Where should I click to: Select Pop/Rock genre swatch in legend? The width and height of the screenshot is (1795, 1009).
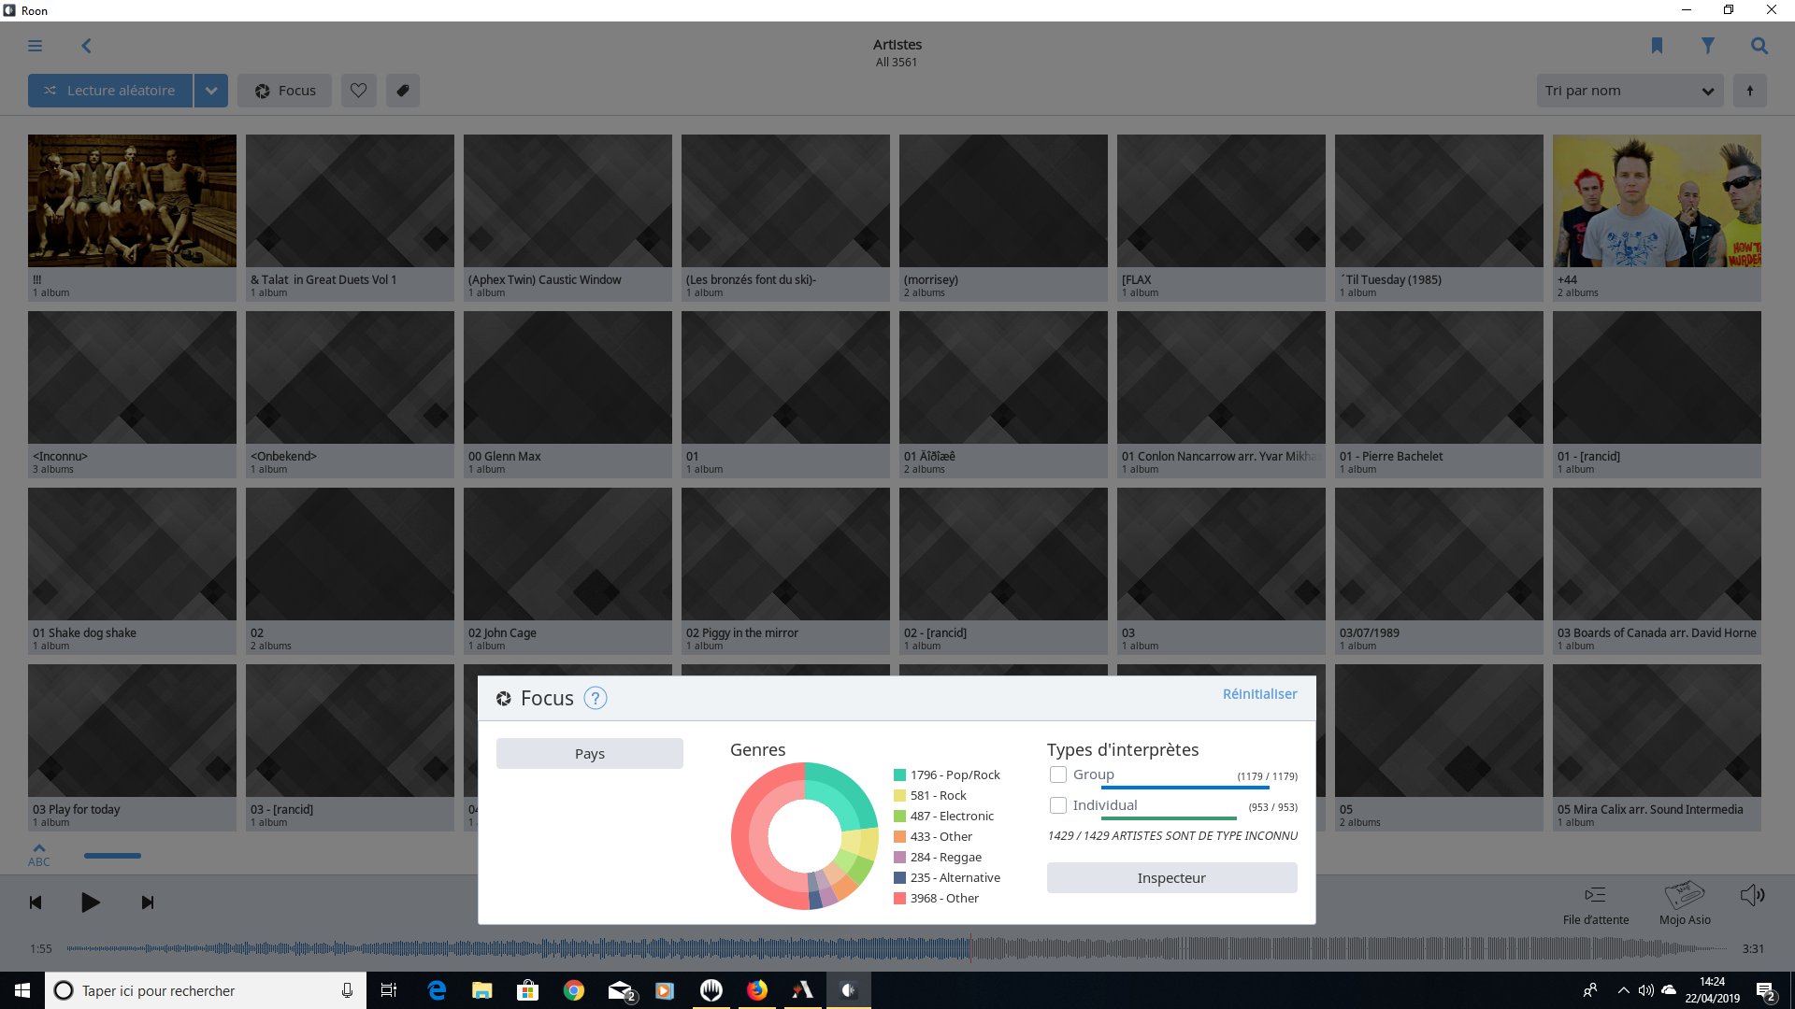point(899,775)
